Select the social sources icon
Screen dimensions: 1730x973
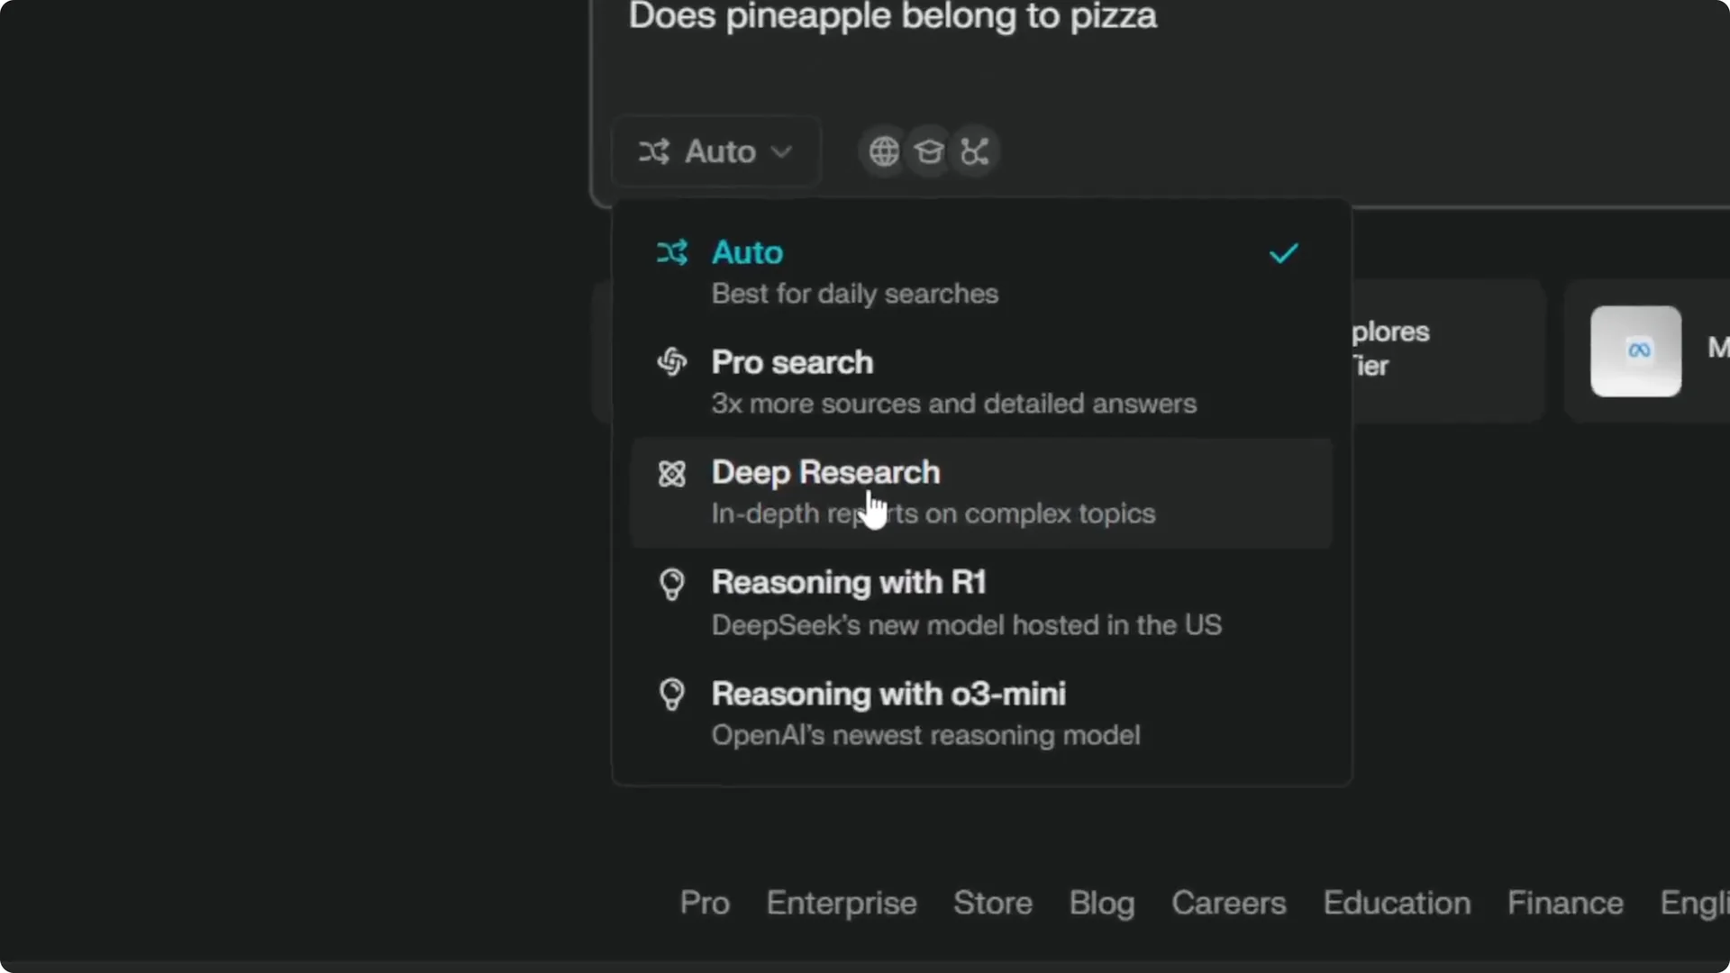tap(977, 151)
